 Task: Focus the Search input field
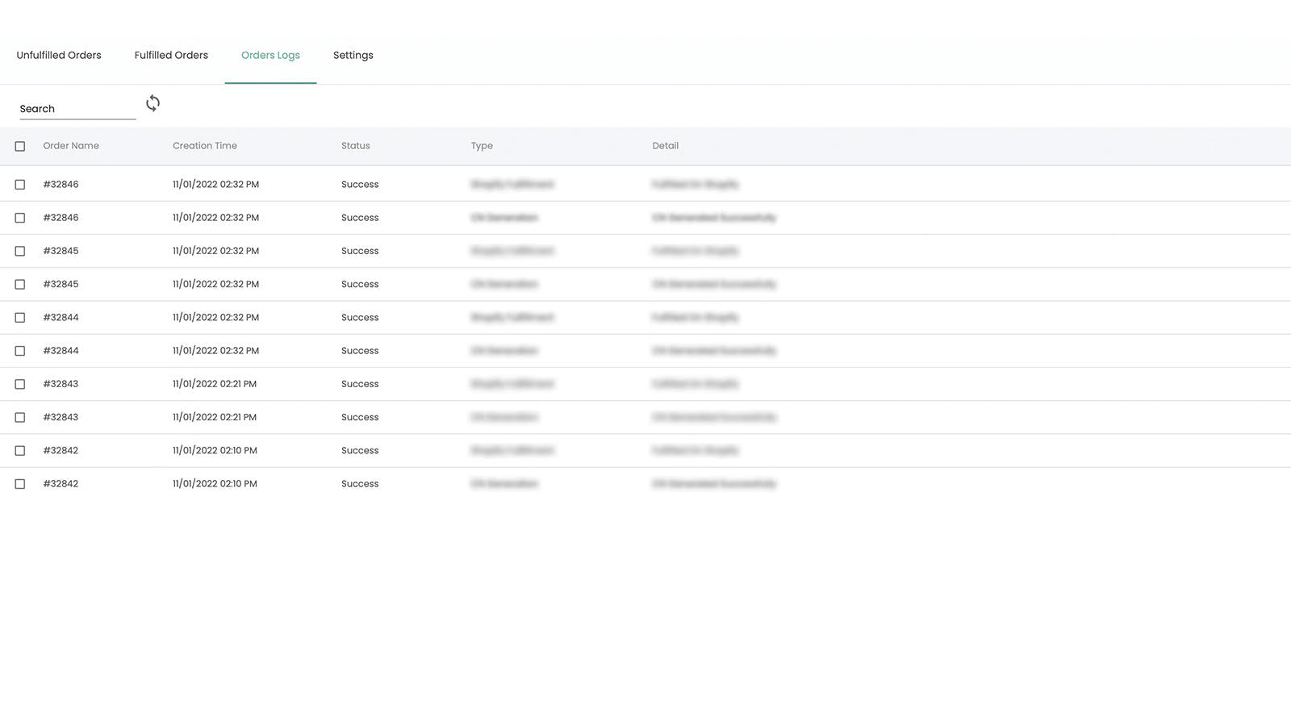[x=77, y=109]
